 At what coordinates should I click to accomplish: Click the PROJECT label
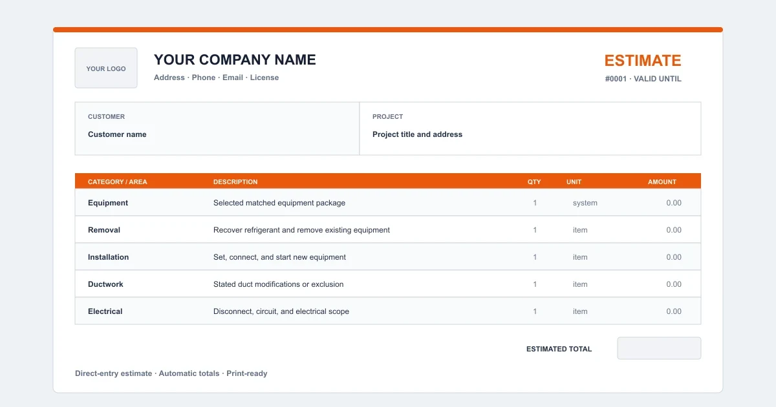point(387,117)
